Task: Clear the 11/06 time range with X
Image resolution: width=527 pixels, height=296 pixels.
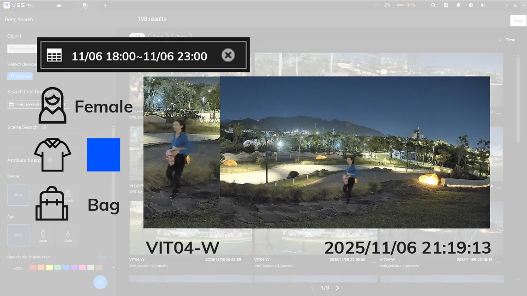Action: click(228, 55)
